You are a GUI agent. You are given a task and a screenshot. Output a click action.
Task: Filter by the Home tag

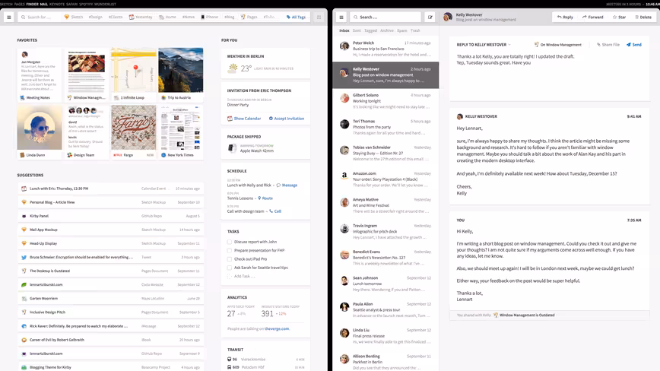(167, 17)
